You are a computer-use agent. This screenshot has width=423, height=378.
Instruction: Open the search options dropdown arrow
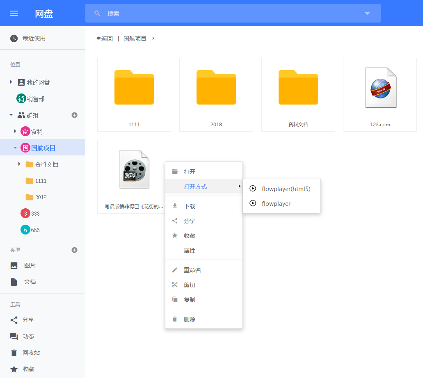(367, 14)
